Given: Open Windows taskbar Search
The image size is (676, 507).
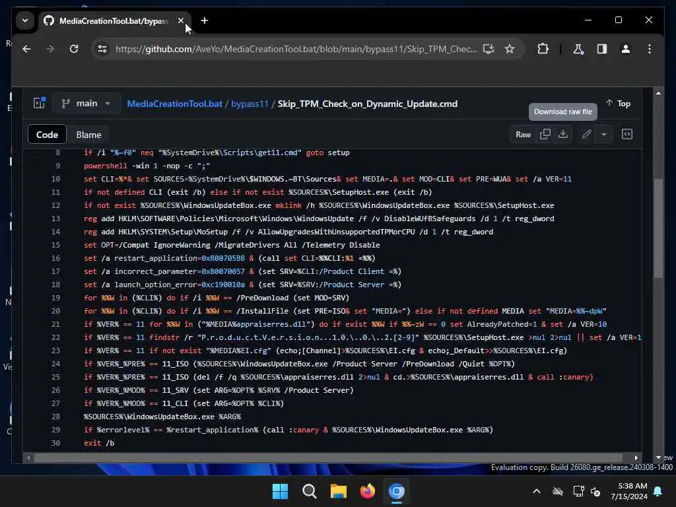Looking at the screenshot, I should [x=309, y=491].
